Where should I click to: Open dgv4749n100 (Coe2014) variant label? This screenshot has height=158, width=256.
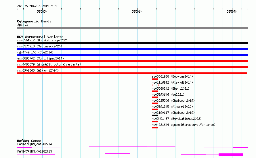pos(35,52)
